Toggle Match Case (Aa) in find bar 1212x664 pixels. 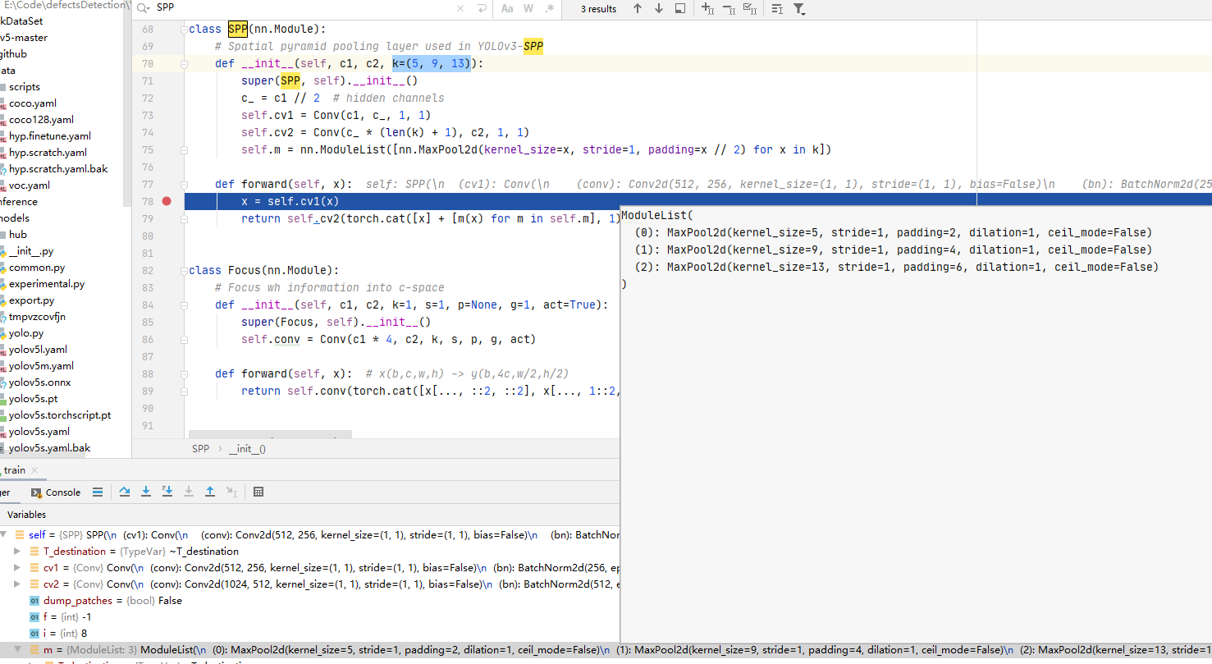pos(507,8)
